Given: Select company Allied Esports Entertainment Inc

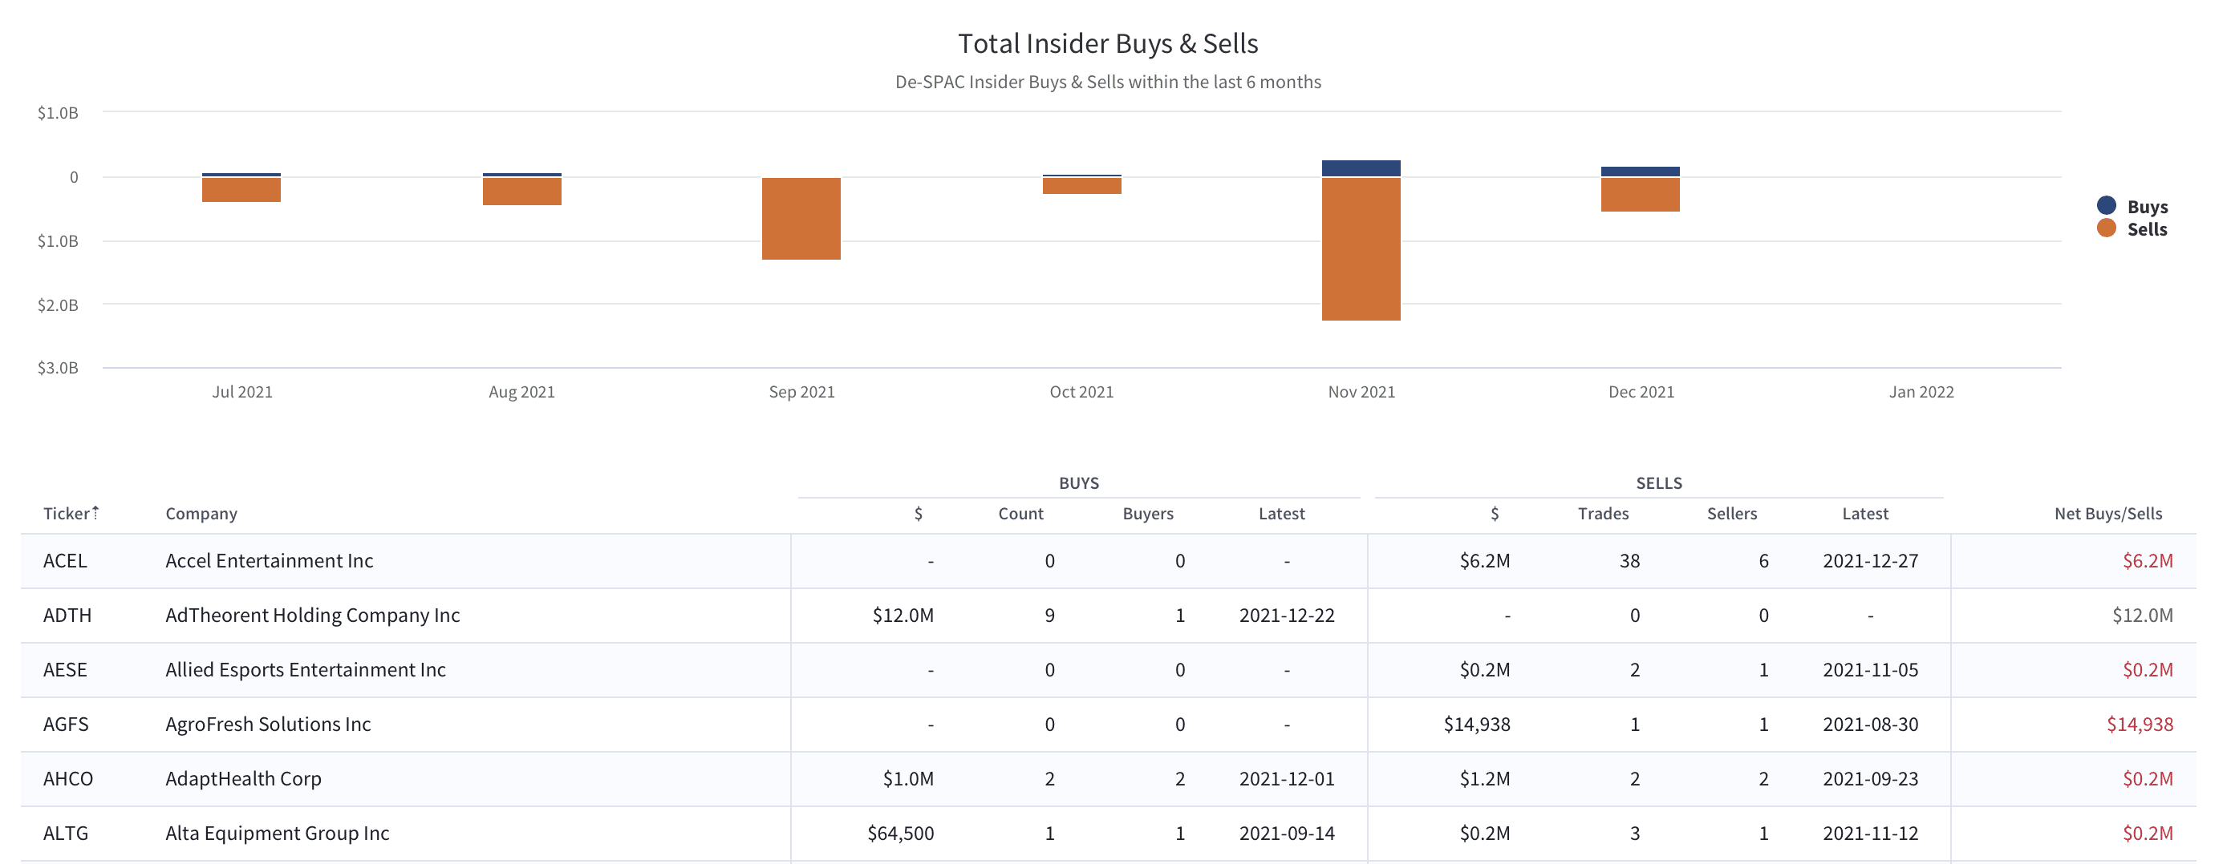Looking at the screenshot, I should (x=305, y=669).
